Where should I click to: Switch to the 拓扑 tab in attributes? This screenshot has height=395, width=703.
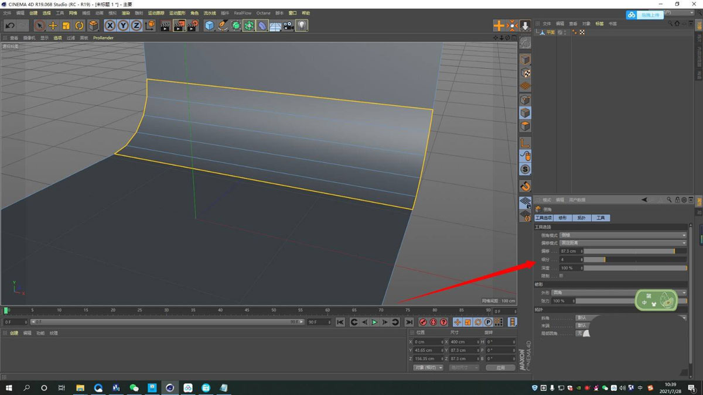point(582,217)
